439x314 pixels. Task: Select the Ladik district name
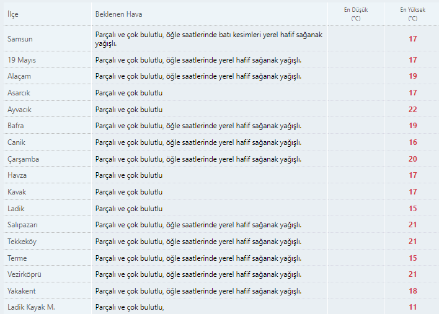click(x=16, y=209)
